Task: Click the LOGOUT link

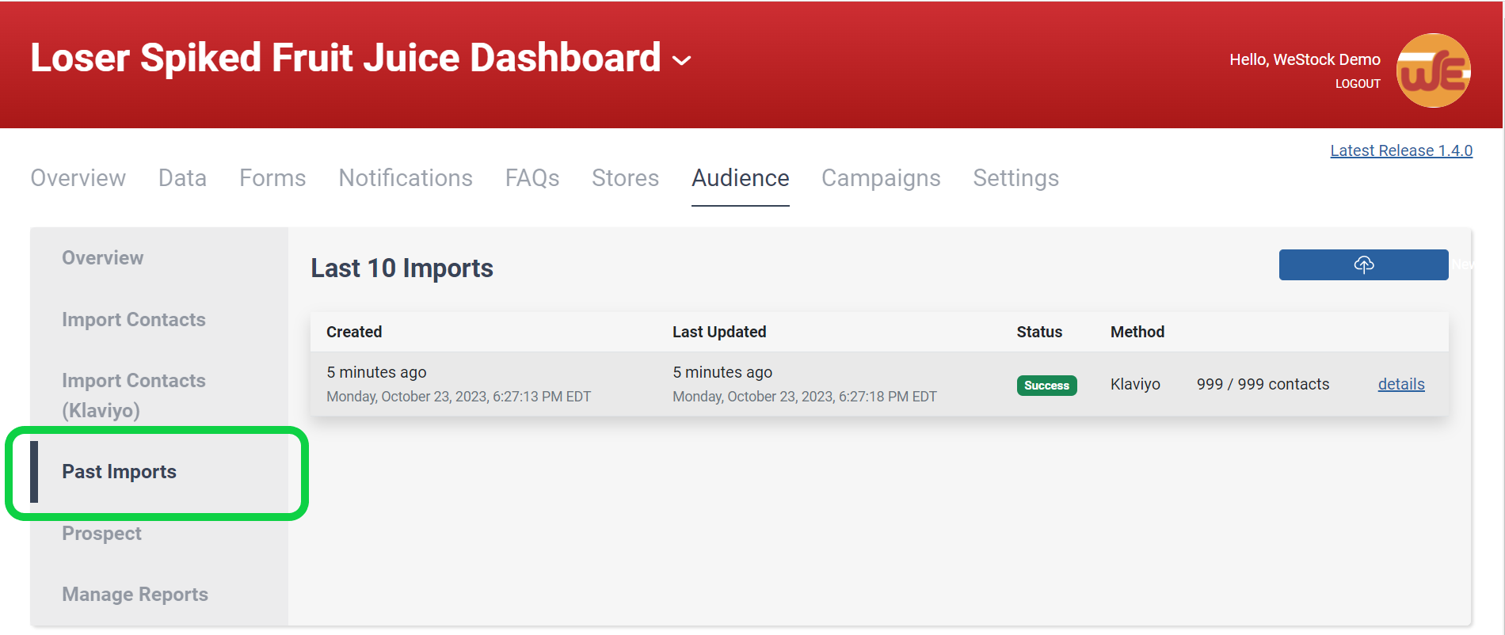Action: click(x=1357, y=84)
